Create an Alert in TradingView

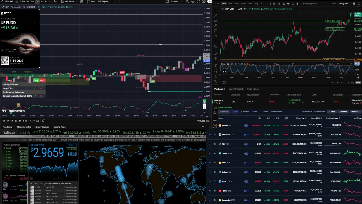point(91,1)
